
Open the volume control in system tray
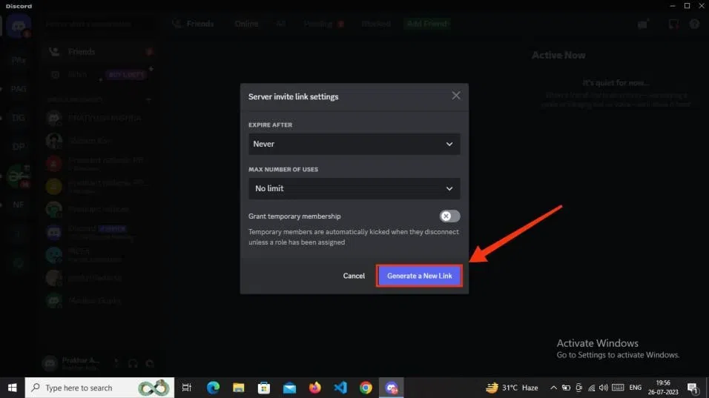pos(604,388)
